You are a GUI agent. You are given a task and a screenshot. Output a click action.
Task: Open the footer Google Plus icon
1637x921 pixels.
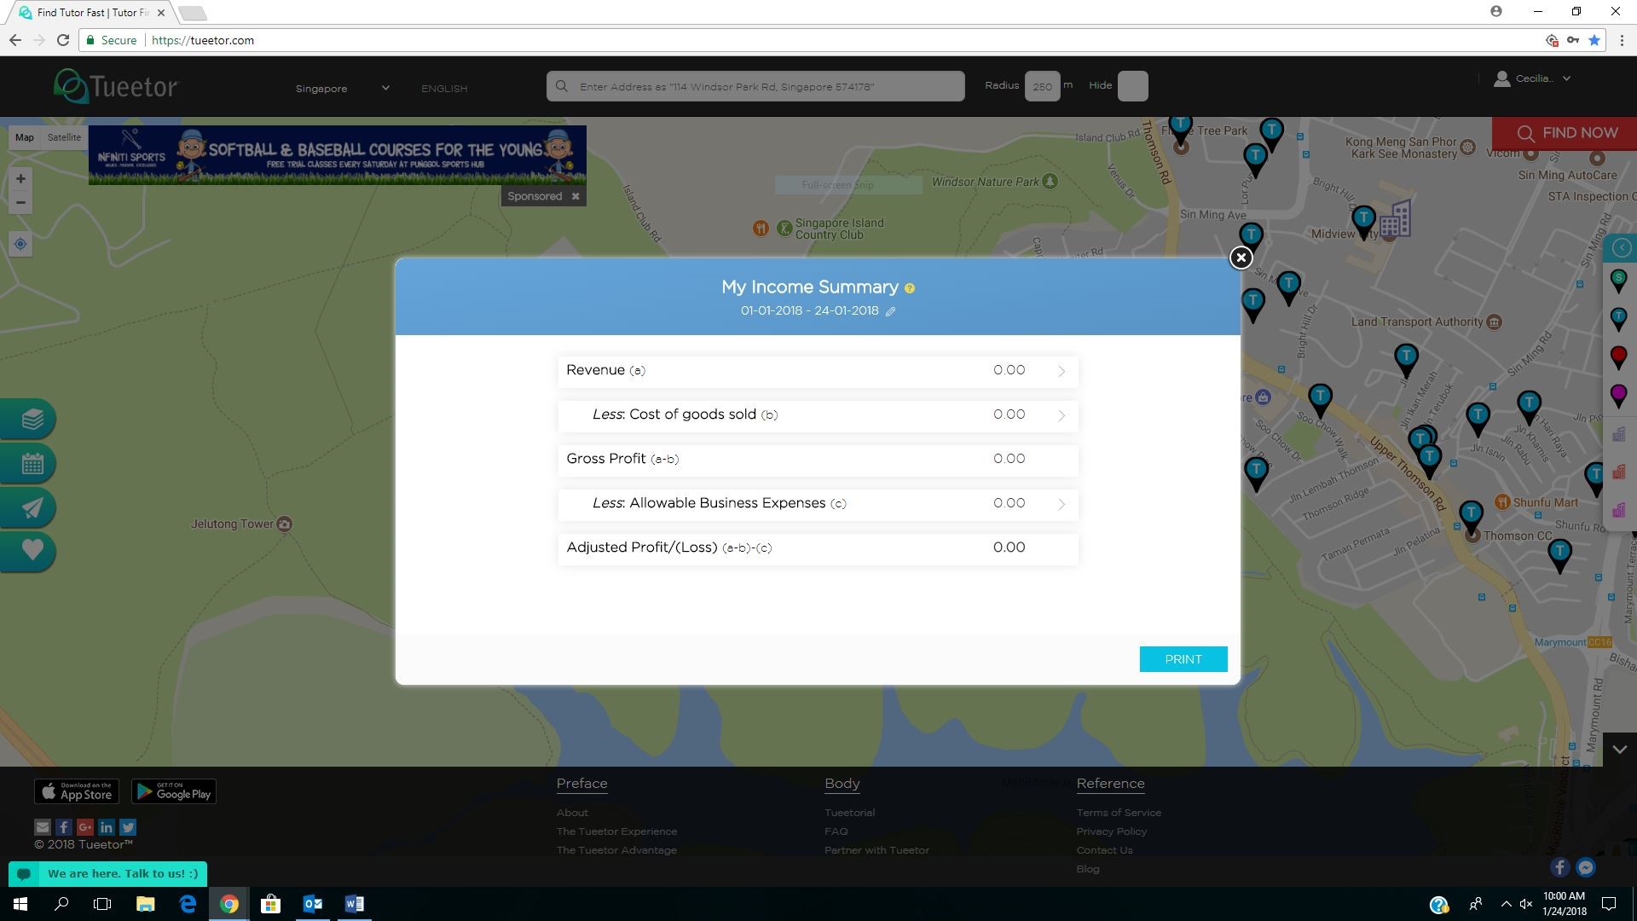point(85,827)
